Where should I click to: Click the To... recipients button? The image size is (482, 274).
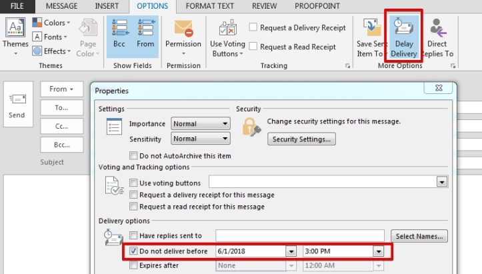(62, 107)
